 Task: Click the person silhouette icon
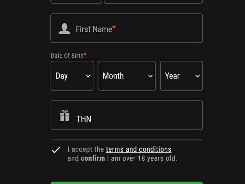click(x=64, y=29)
